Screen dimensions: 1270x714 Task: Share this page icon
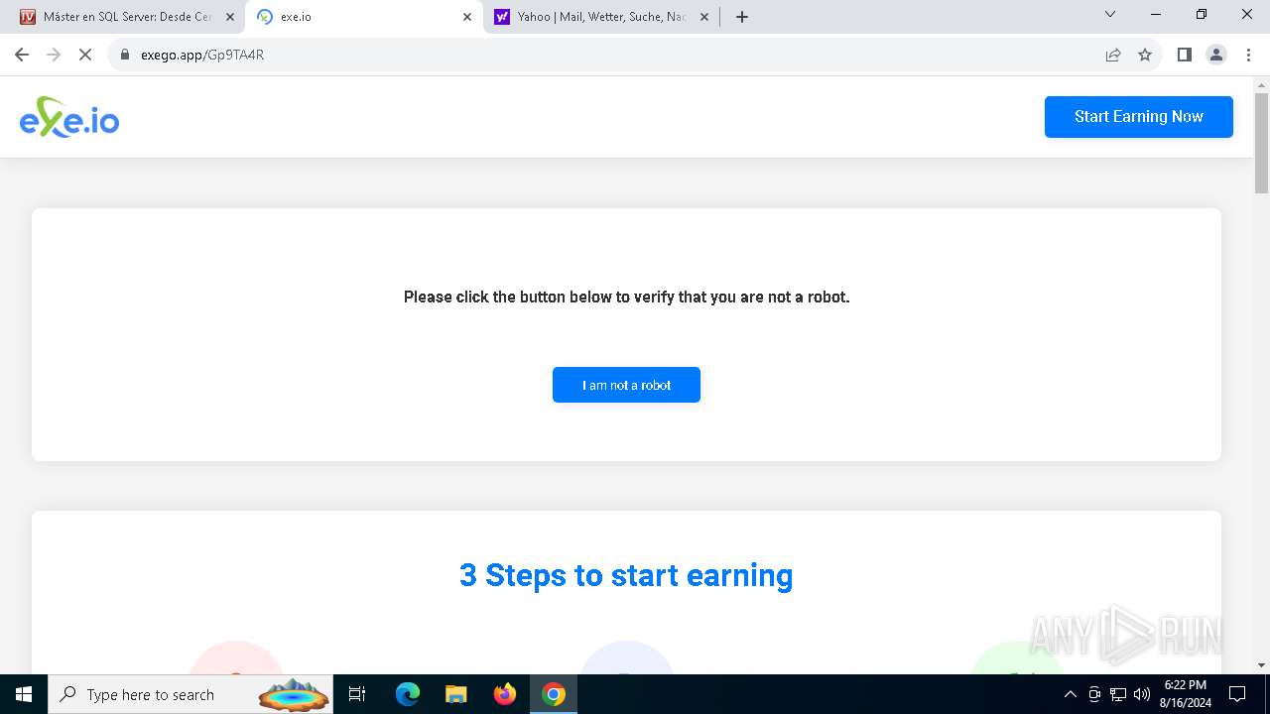coord(1113,55)
